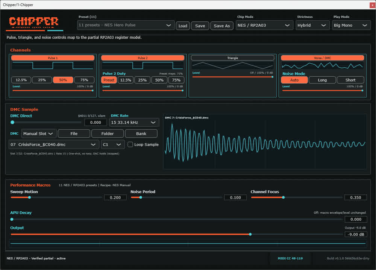
Task: Open the Play Mode dropdown Big Mono
Action: tap(351, 25)
